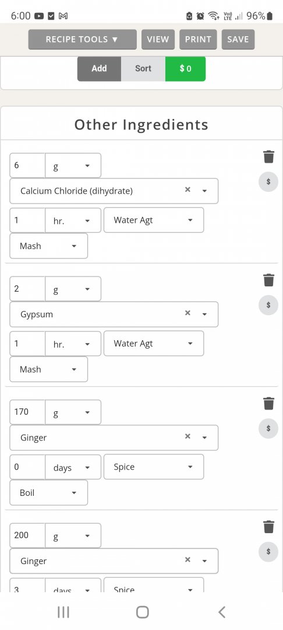Tap the SAVE button
The width and height of the screenshot is (283, 630).
tap(238, 40)
